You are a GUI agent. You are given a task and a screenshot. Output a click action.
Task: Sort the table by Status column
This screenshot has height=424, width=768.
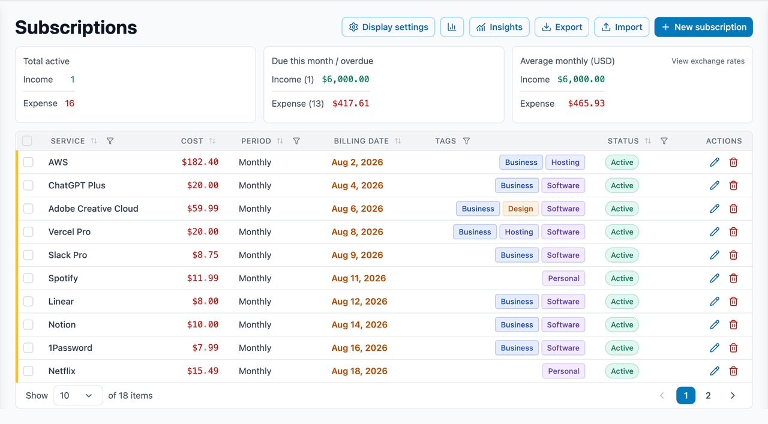coord(647,141)
